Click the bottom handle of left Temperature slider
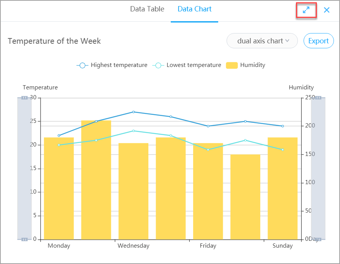 coord(24,239)
